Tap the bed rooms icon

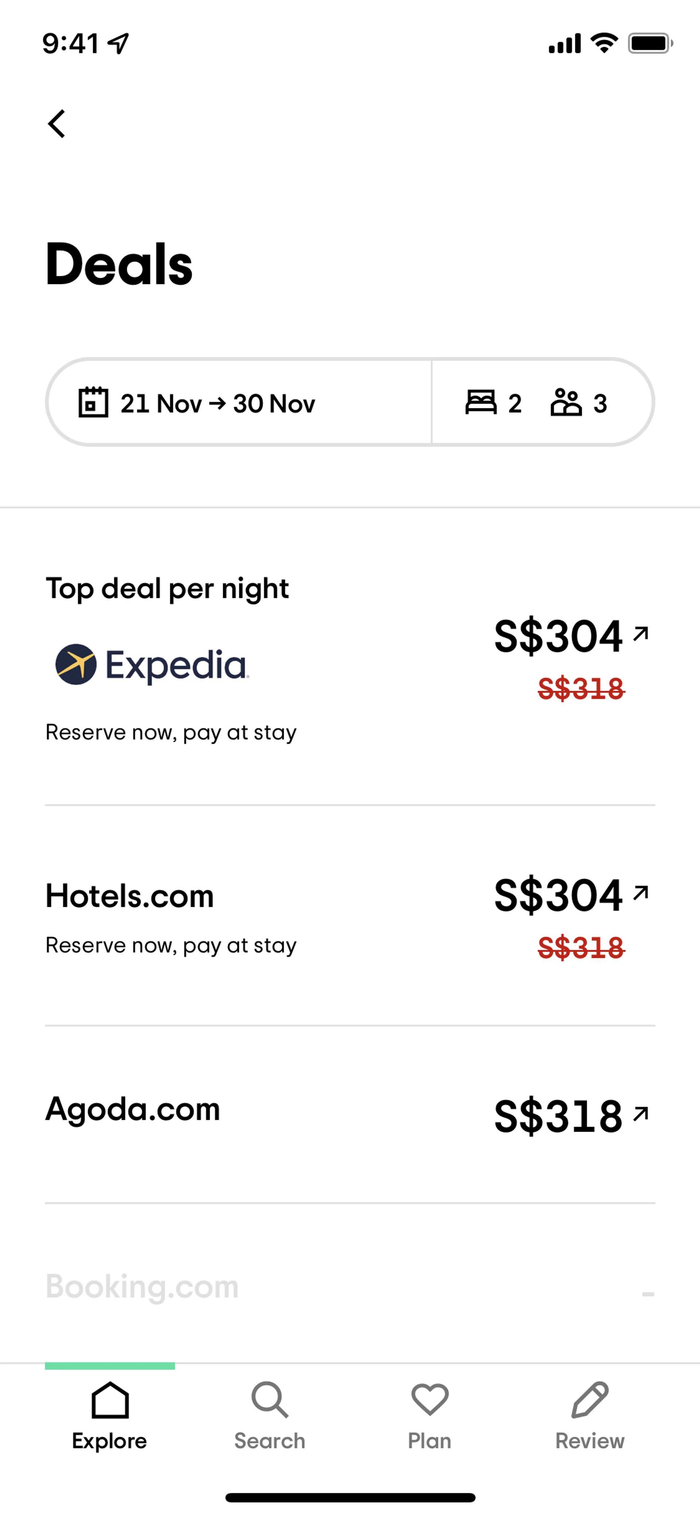coord(481,403)
